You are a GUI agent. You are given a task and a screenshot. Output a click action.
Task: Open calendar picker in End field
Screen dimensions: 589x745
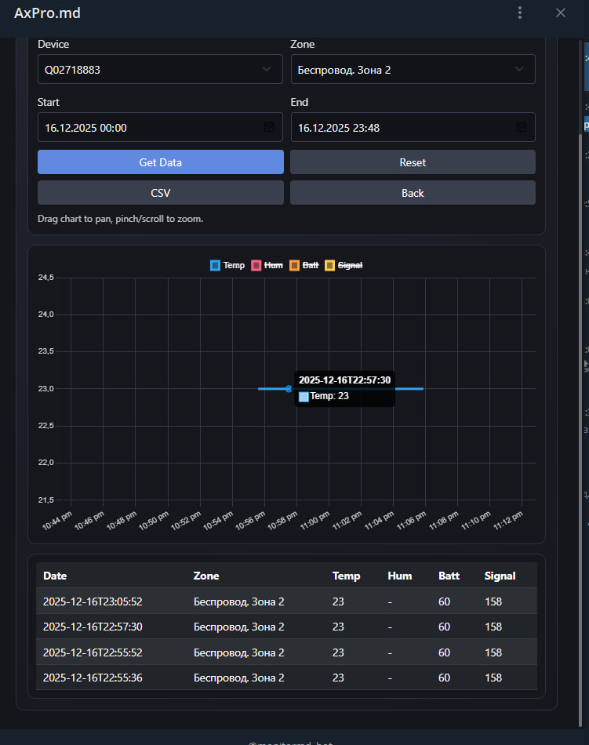tap(522, 127)
